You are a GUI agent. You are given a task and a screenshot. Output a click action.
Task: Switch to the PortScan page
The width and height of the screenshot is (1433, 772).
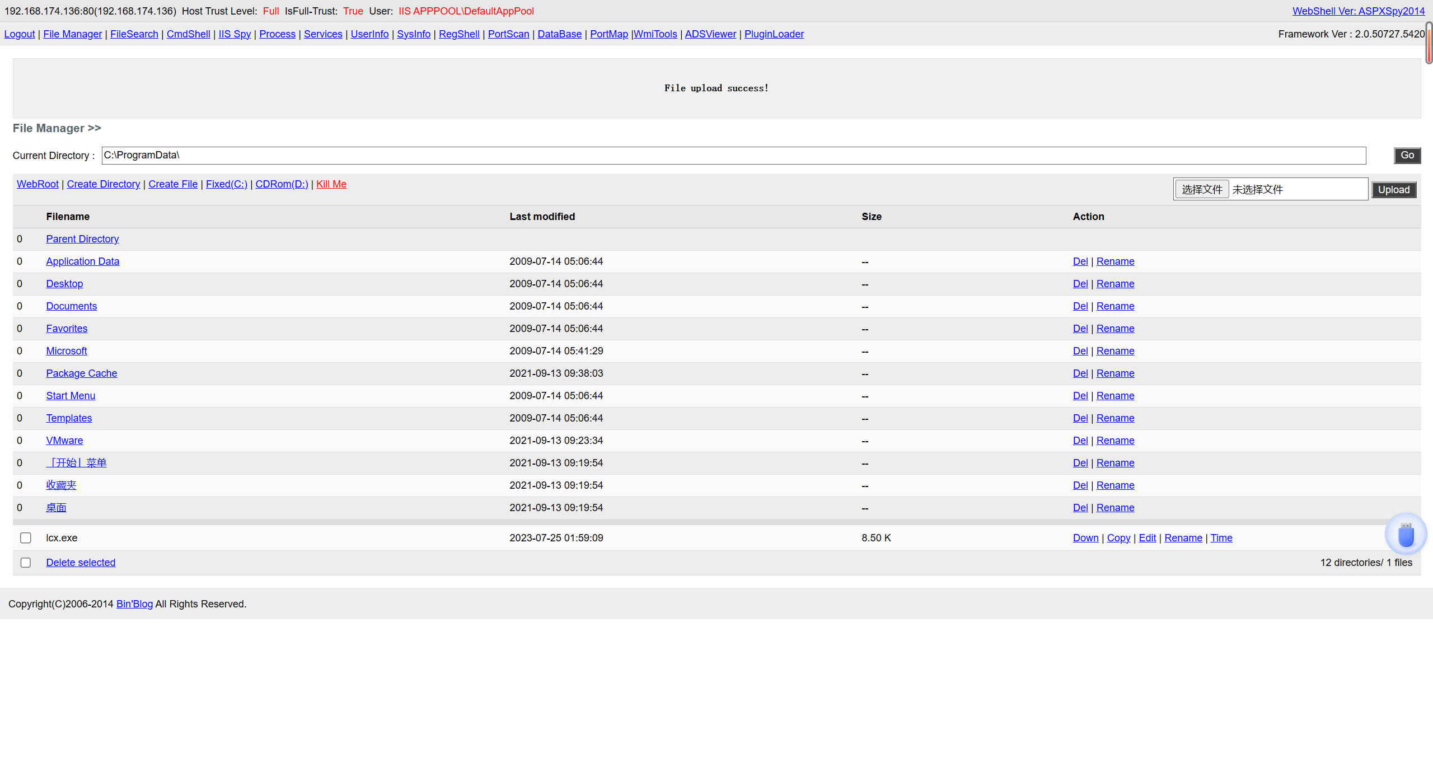(x=508, y=34)
